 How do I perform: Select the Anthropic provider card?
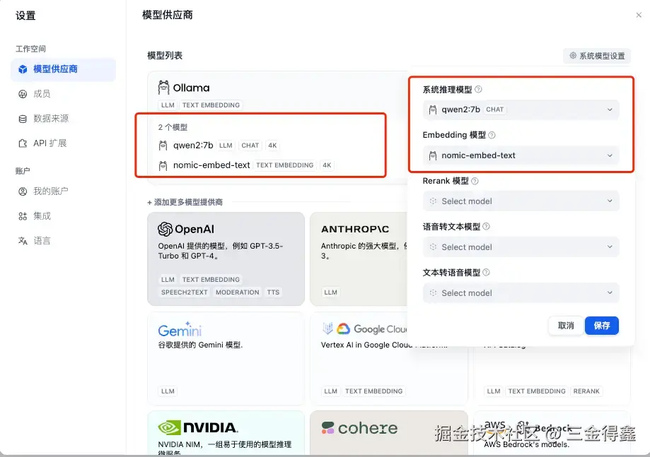click(x=359, y=259)
